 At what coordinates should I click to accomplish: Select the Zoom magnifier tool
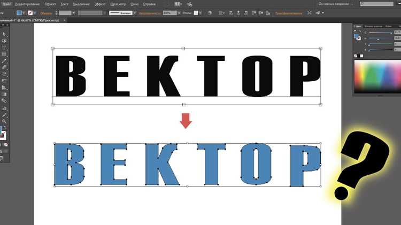point(4,121)
